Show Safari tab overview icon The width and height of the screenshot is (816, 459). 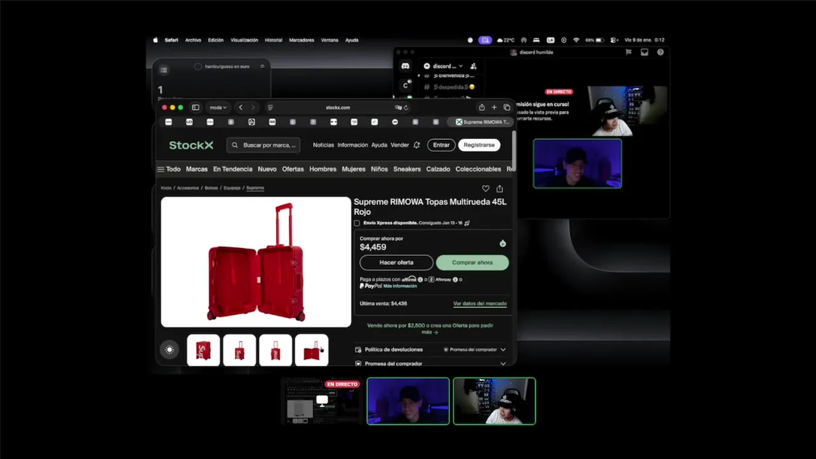507,108
